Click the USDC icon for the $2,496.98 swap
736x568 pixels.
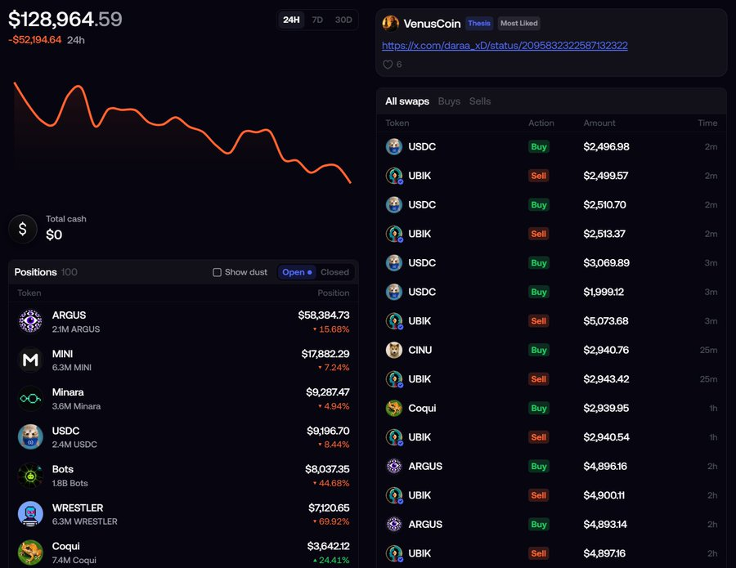click(x=394, y=147)
